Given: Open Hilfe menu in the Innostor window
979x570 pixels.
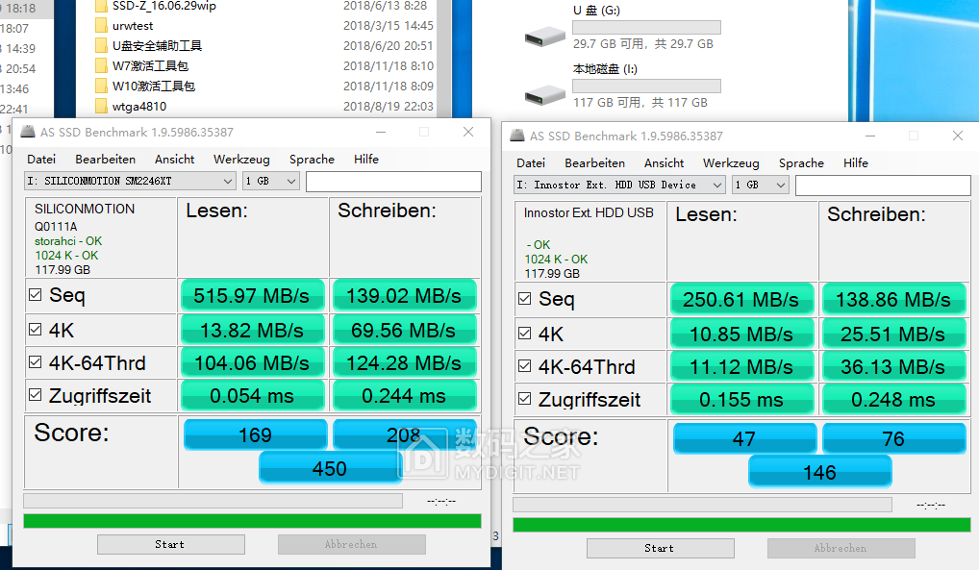Looking at the screenshot, I should 856,163.
